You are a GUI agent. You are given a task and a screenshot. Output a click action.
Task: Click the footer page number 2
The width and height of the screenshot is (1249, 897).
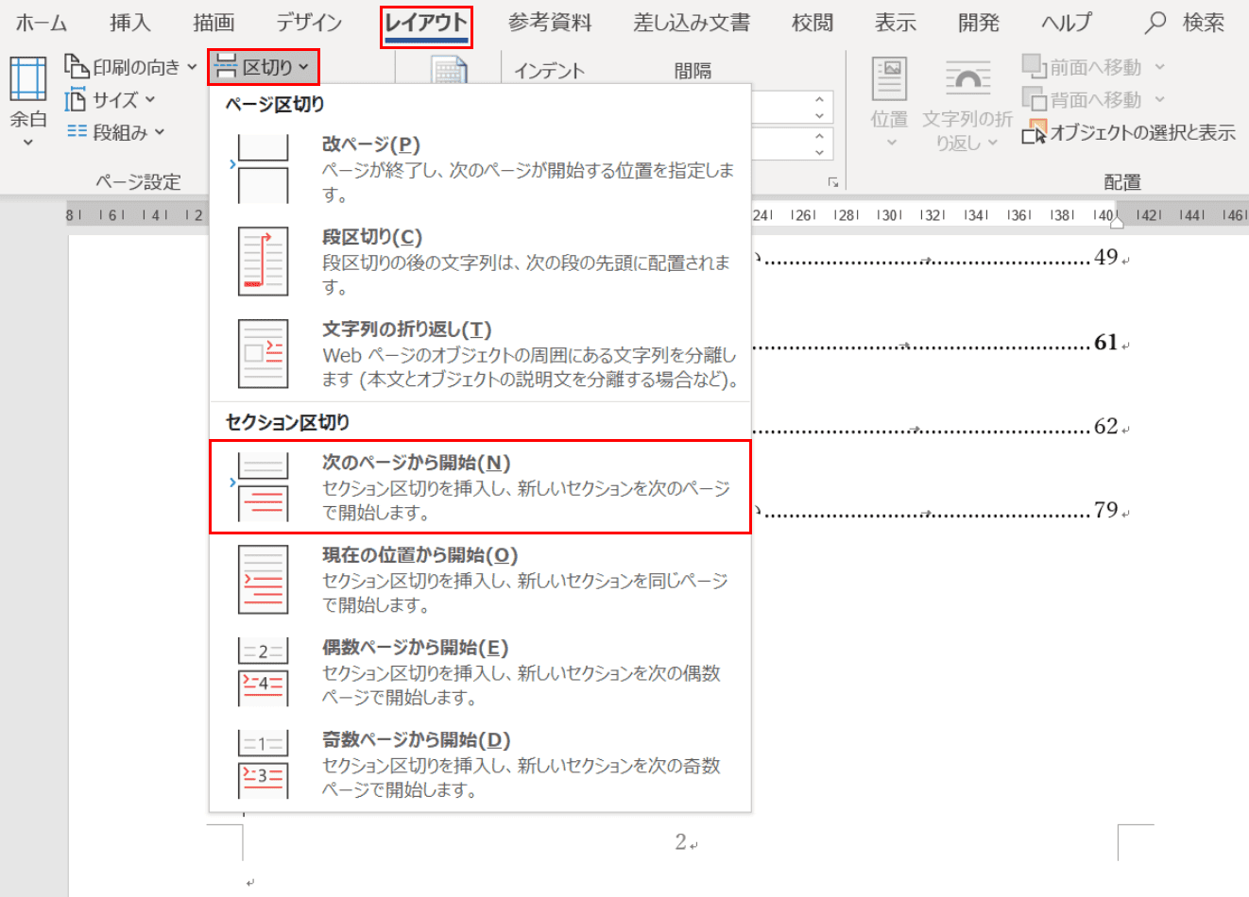[681, 841]
